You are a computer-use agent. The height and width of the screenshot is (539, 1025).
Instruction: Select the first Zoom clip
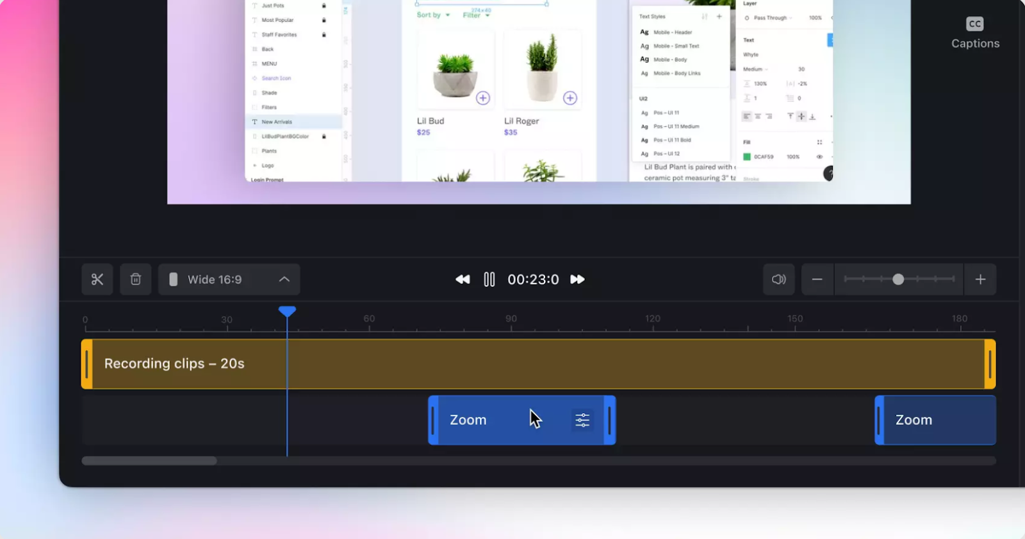(x=521, y=420)
